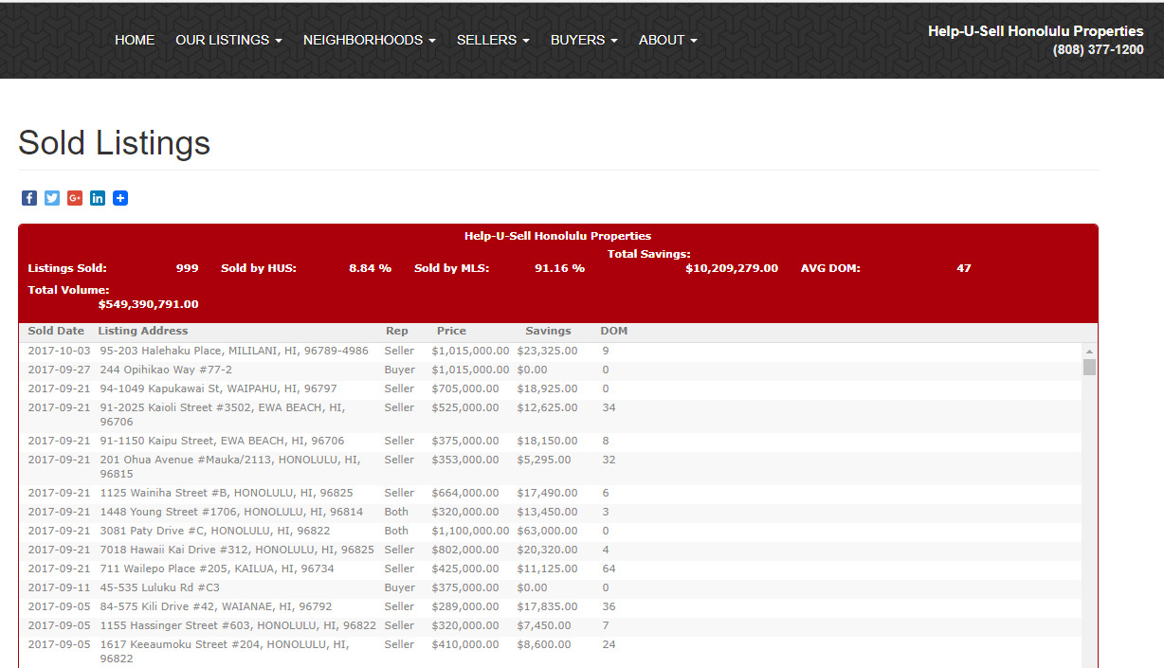
Task: Click the $23,325.00 savings value
Action: (547, 351)
